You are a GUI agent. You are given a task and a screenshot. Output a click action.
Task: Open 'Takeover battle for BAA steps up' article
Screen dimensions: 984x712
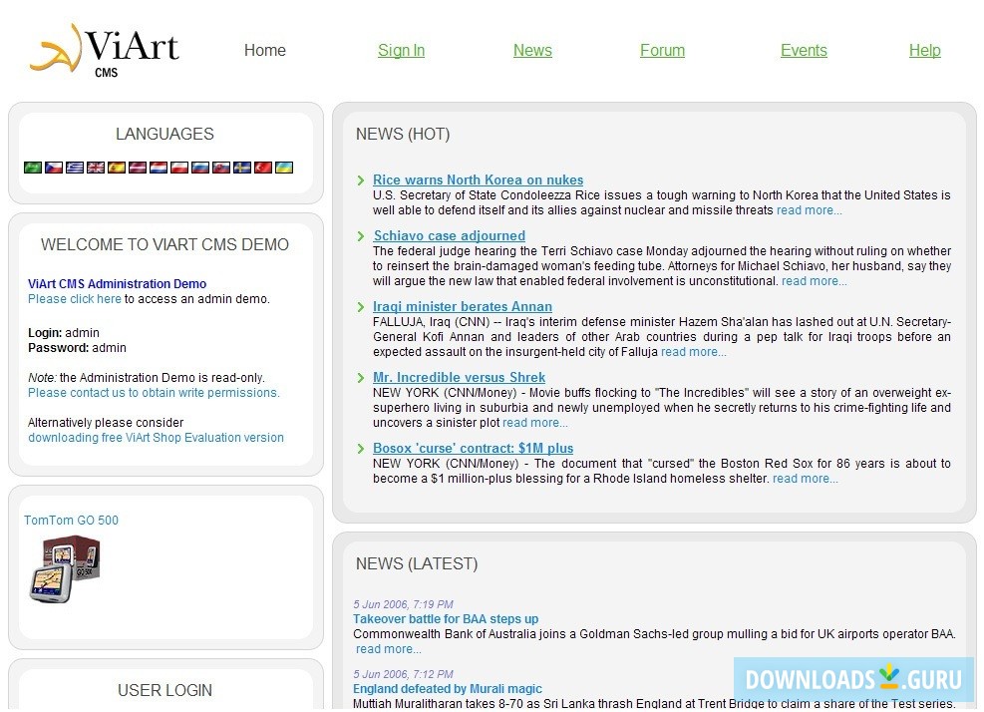[446, 619]
